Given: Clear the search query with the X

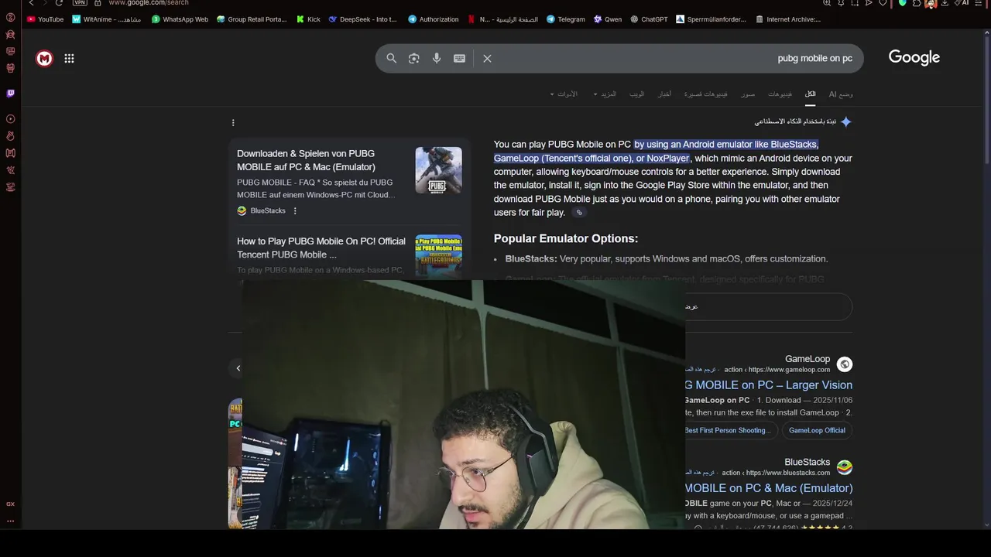Looking at the screenshot, I should [487, 58].
